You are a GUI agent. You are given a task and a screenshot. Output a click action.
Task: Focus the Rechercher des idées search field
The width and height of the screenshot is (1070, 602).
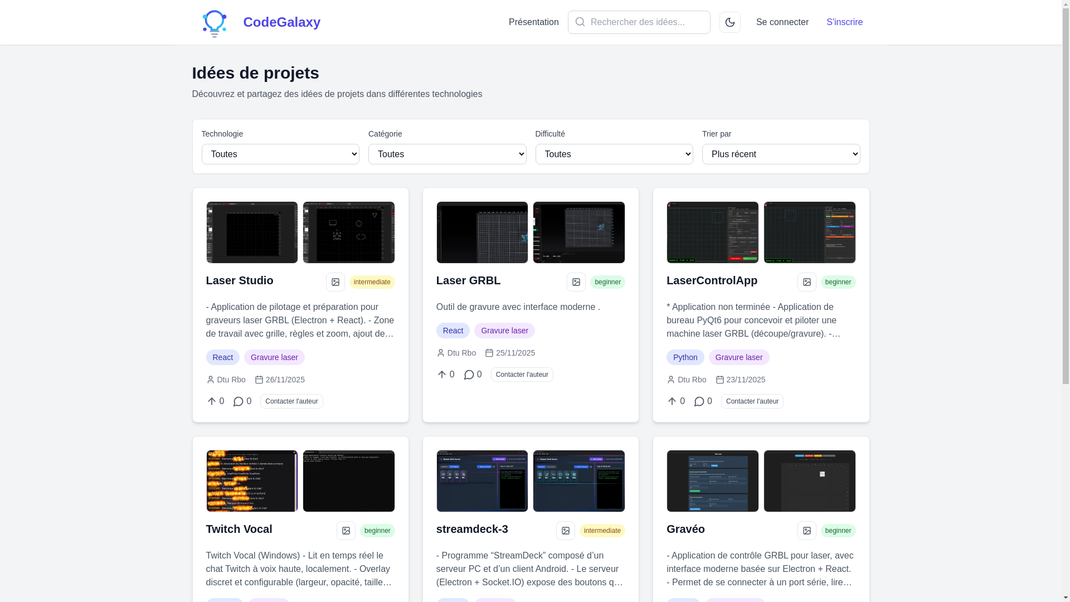tap(639, 22)
